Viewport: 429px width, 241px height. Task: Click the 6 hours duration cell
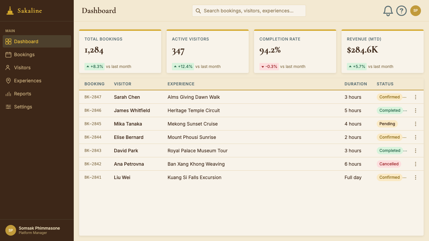click(x=353, y=164)
